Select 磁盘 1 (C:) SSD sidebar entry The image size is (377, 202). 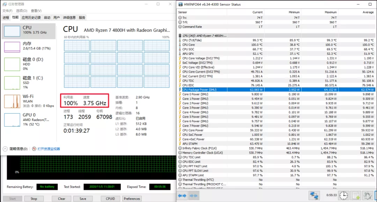point(29,82)
